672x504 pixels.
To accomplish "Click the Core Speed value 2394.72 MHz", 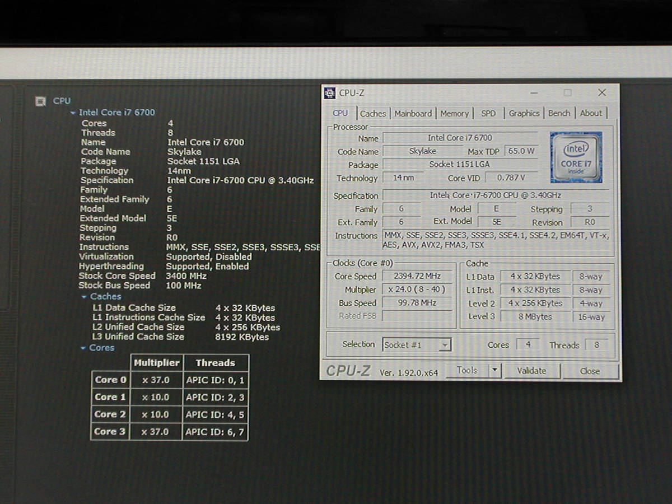I will point(418,276).
